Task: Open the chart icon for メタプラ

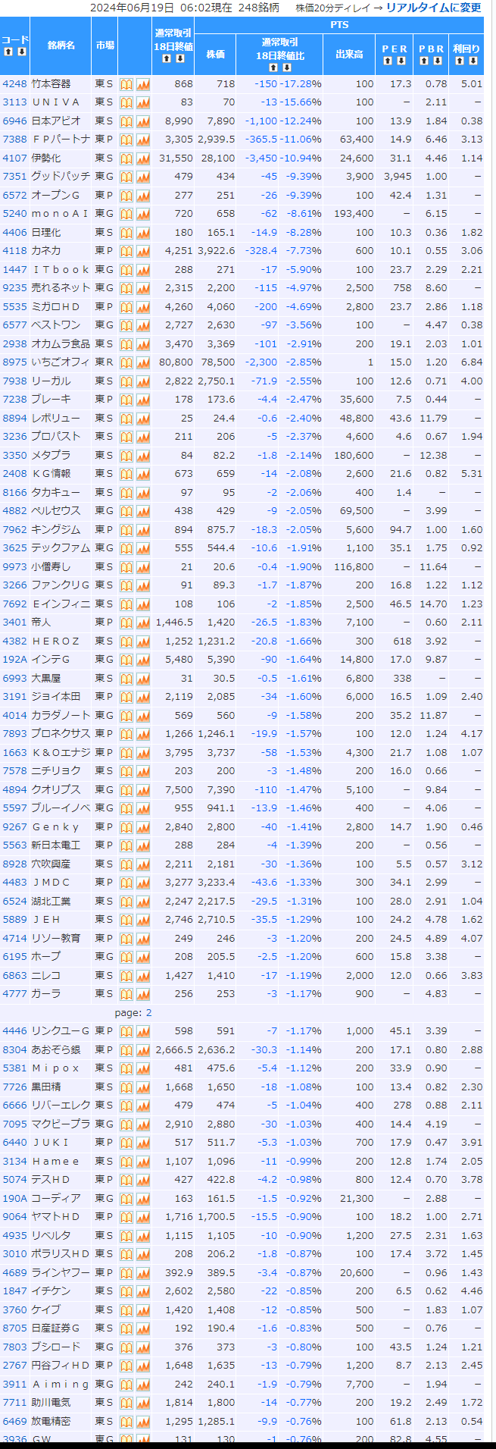Action: [x=143, y=456]
